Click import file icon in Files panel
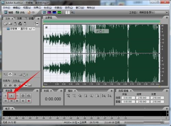The image size is (171, 126). coord(5,24)
